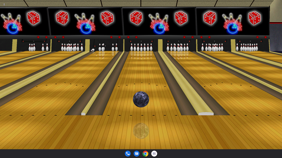The height and width of the screenshot is (158, 282).
Task: Click the neon bowling logo on second overhead screen
Action: (86, 24)
